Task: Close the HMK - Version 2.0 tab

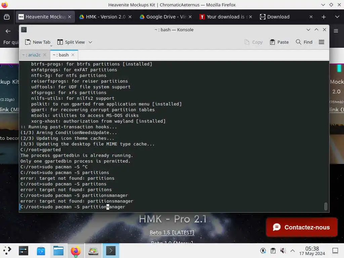Action: click(x=130, y=17)
